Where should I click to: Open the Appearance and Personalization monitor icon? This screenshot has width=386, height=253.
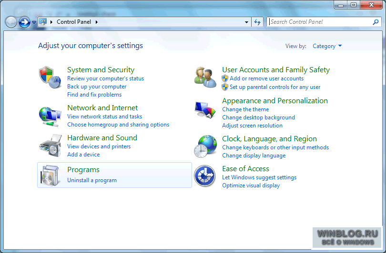click(205, 109)
